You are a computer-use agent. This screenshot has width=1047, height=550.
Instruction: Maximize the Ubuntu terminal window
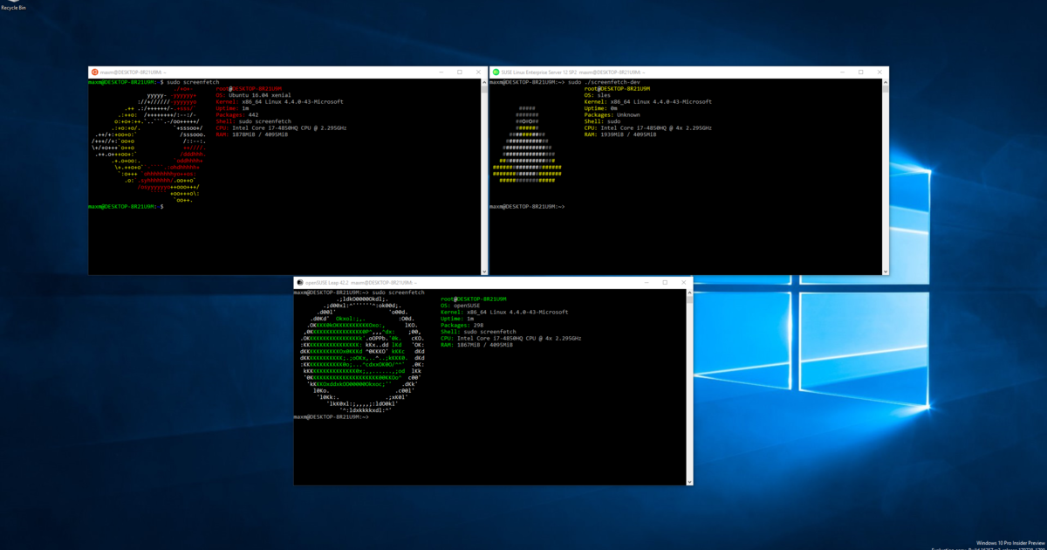coord(459,72)
